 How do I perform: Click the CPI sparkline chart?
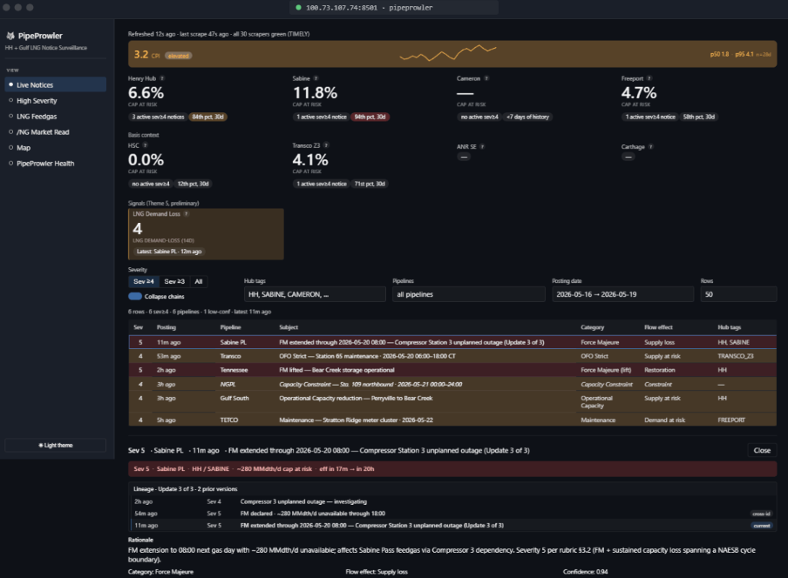pos(448,53)
